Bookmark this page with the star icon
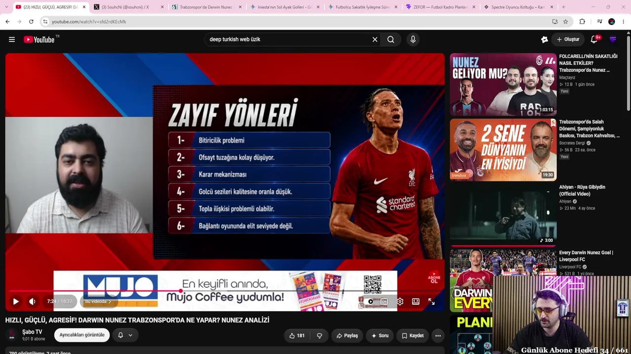 coord(565,22)
